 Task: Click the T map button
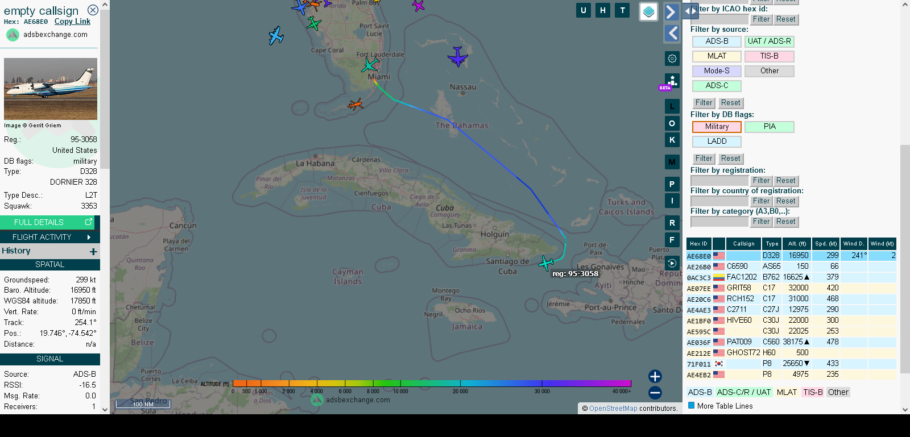[x=623, y=10]
